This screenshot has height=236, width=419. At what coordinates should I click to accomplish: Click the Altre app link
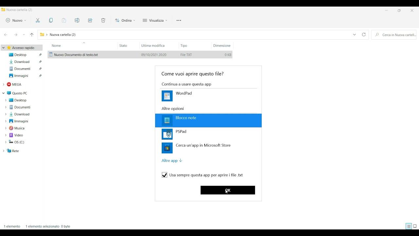pyautogui.click(x=170, y=160)
